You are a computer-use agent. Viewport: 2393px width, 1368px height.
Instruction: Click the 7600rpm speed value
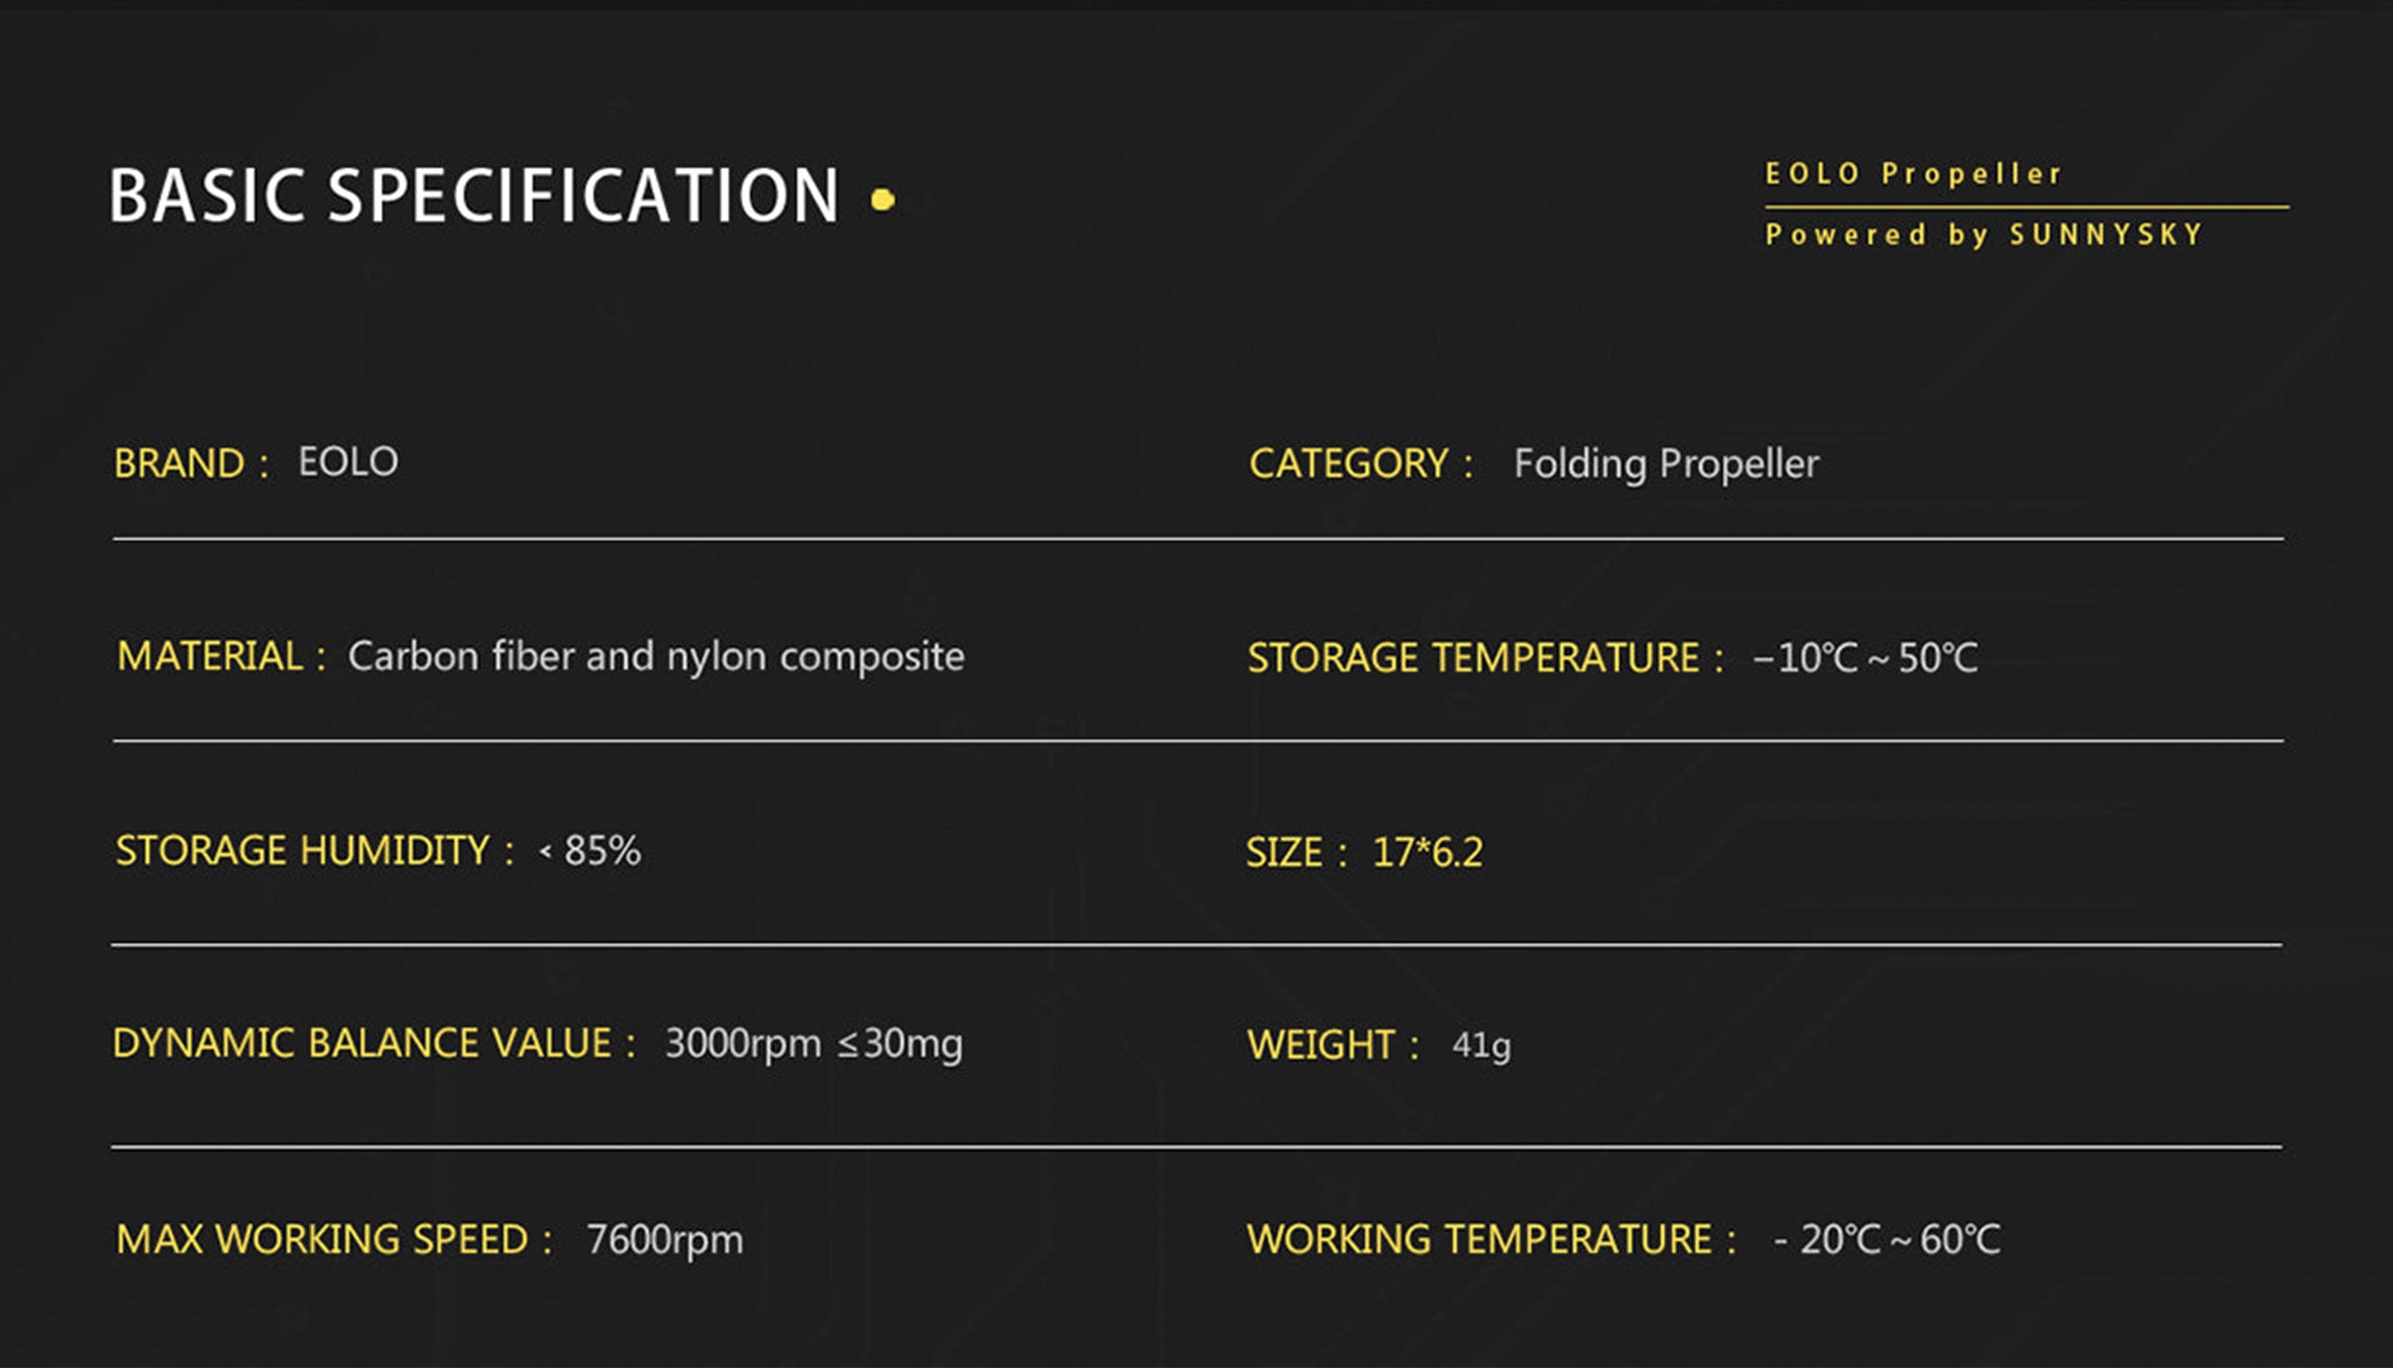point(664,1240)
